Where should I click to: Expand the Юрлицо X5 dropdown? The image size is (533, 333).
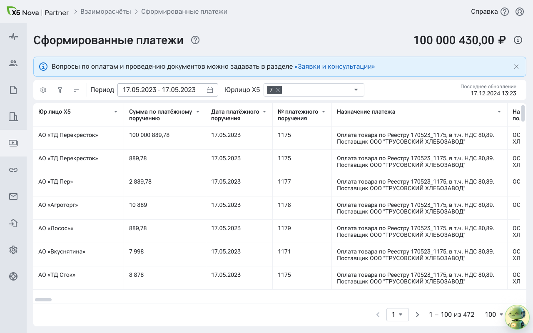356,90
